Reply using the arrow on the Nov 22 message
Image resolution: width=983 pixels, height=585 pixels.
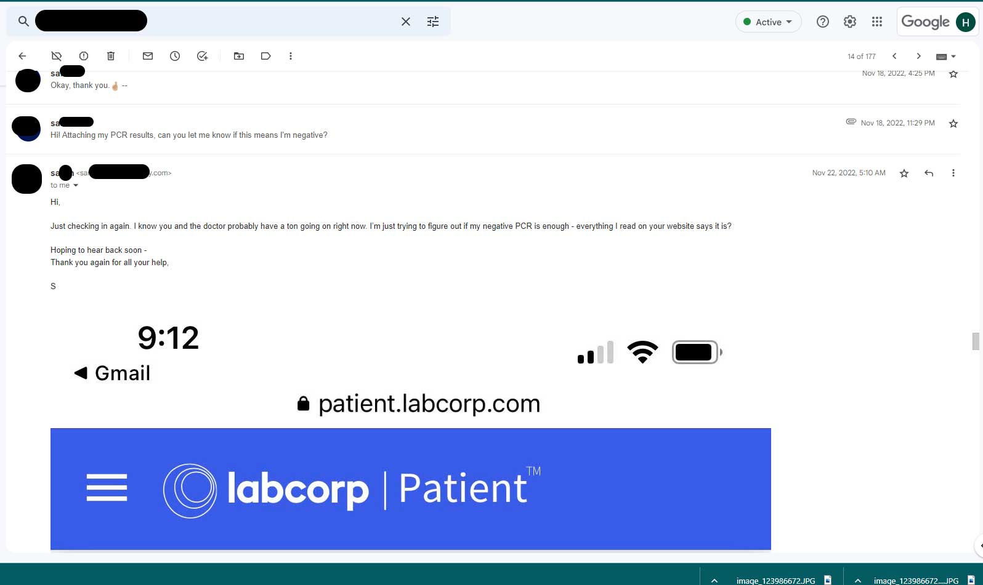tap(929, 173)
